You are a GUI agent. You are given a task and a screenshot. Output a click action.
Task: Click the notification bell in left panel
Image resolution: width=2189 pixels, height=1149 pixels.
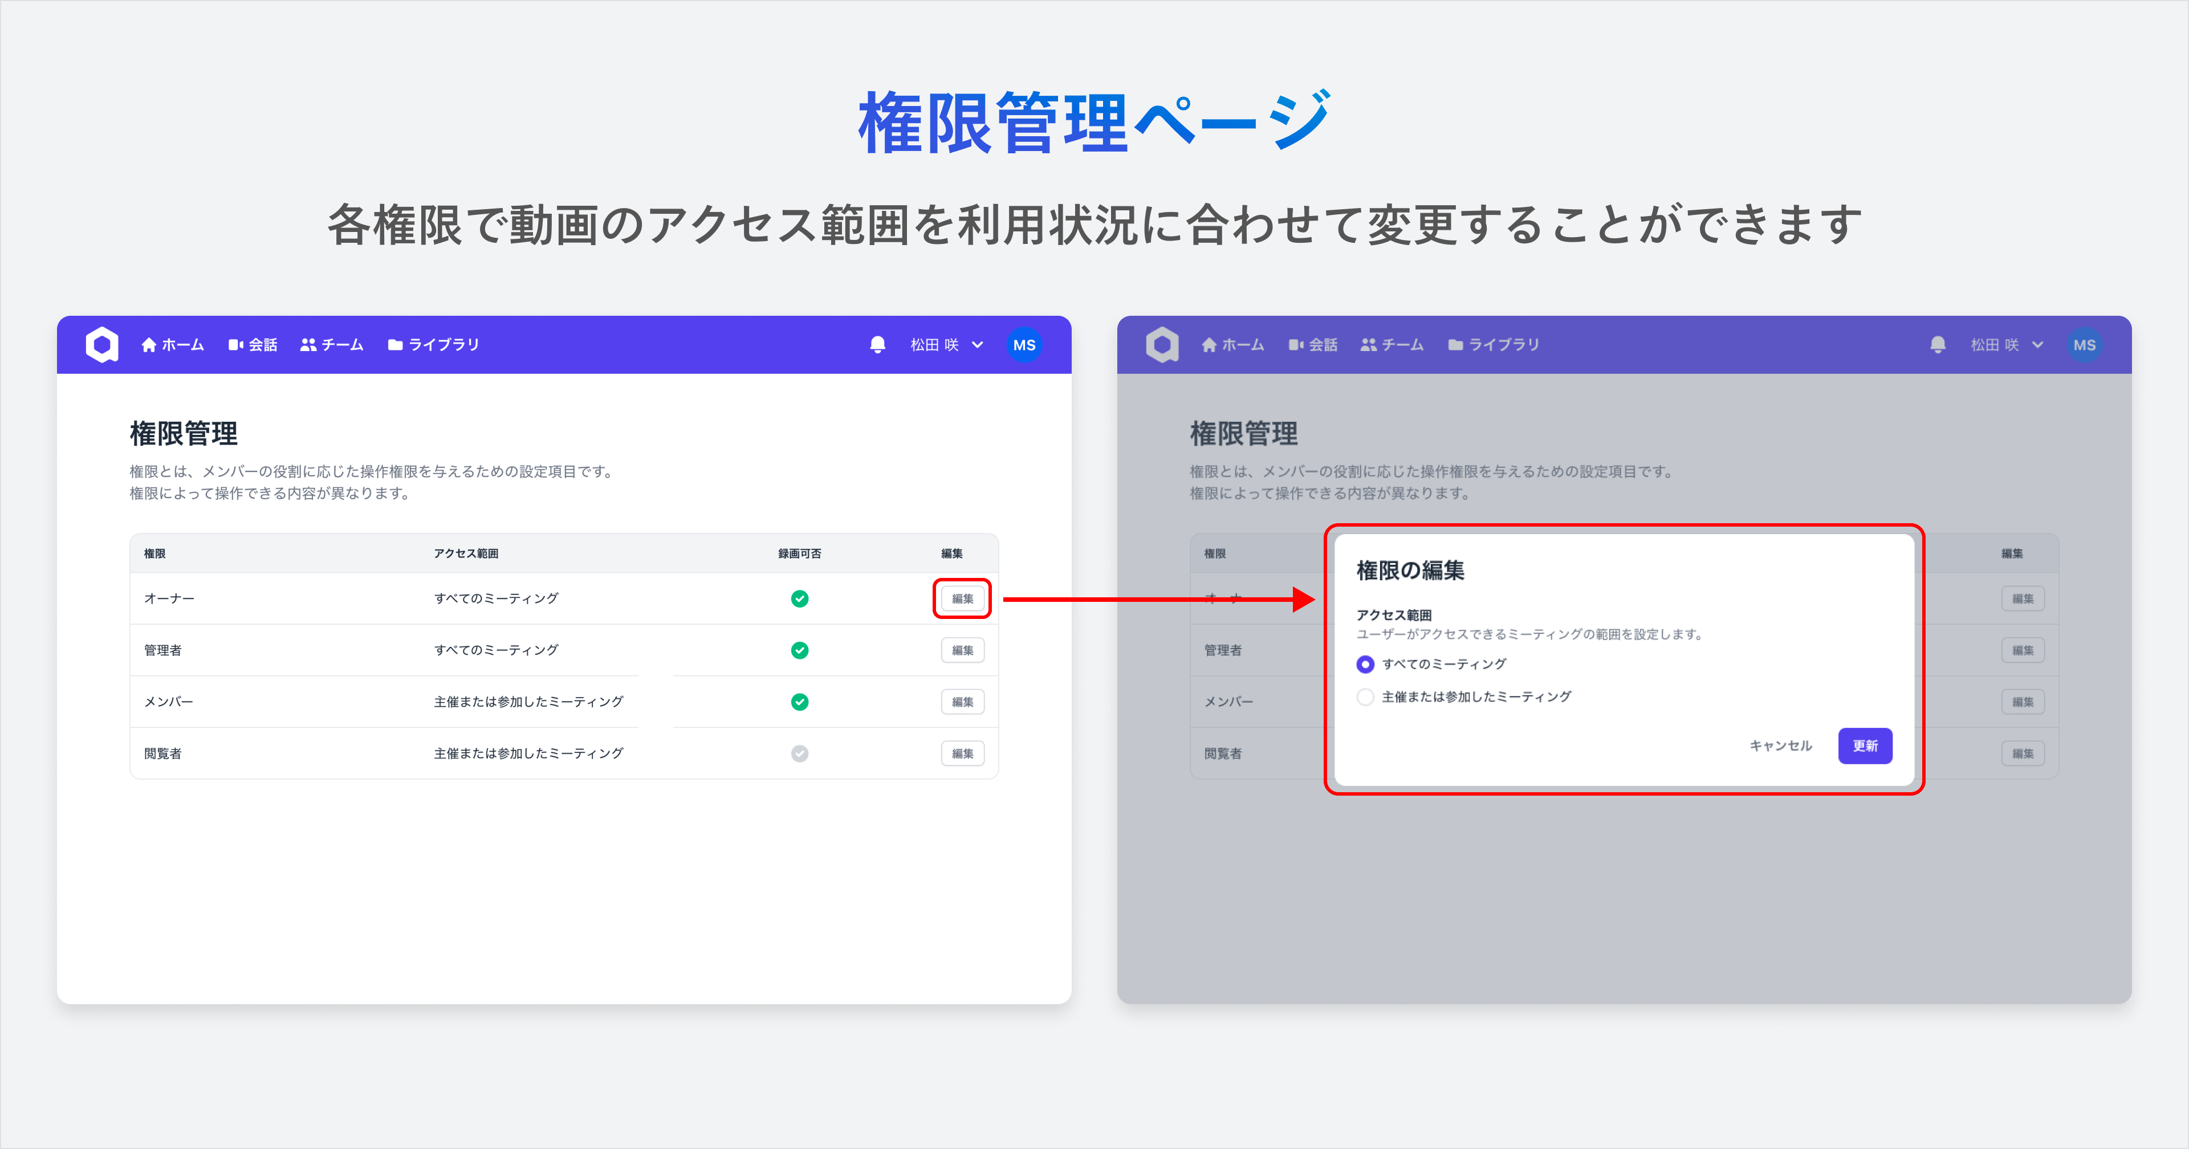(877, 344)
